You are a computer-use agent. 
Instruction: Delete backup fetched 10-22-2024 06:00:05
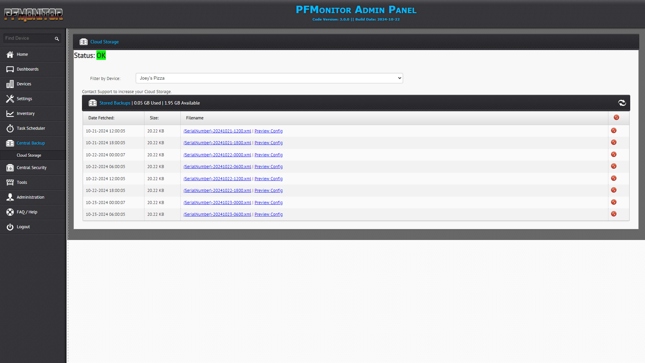tap(613, 166)
